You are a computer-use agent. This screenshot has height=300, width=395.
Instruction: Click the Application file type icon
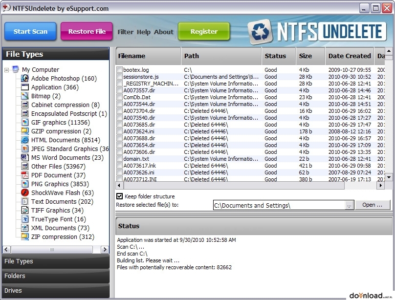24,87
